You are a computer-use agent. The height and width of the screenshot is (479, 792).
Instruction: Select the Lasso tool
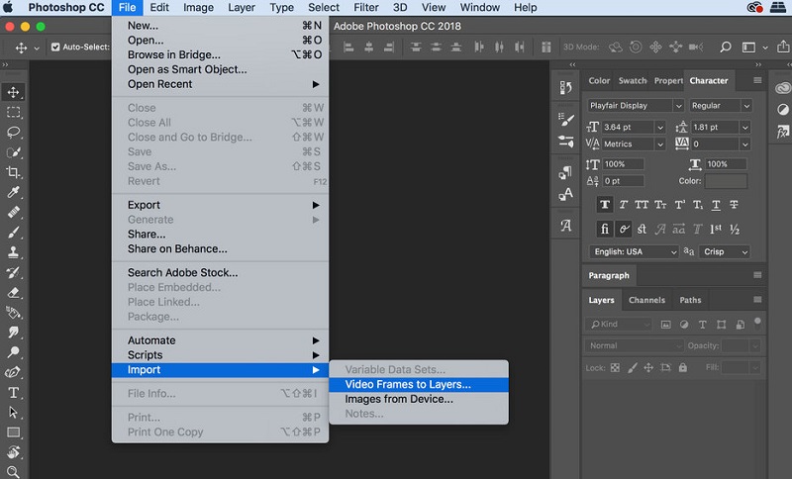(14, 133)
